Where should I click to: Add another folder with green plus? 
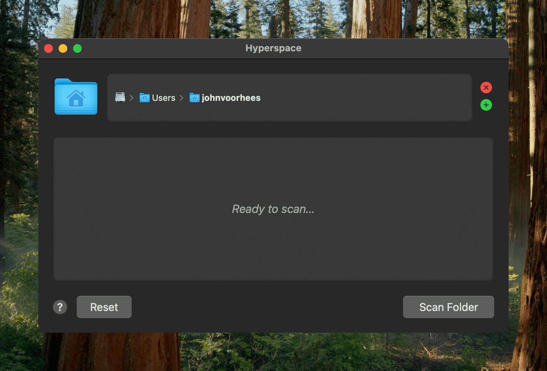click(486, 105)
